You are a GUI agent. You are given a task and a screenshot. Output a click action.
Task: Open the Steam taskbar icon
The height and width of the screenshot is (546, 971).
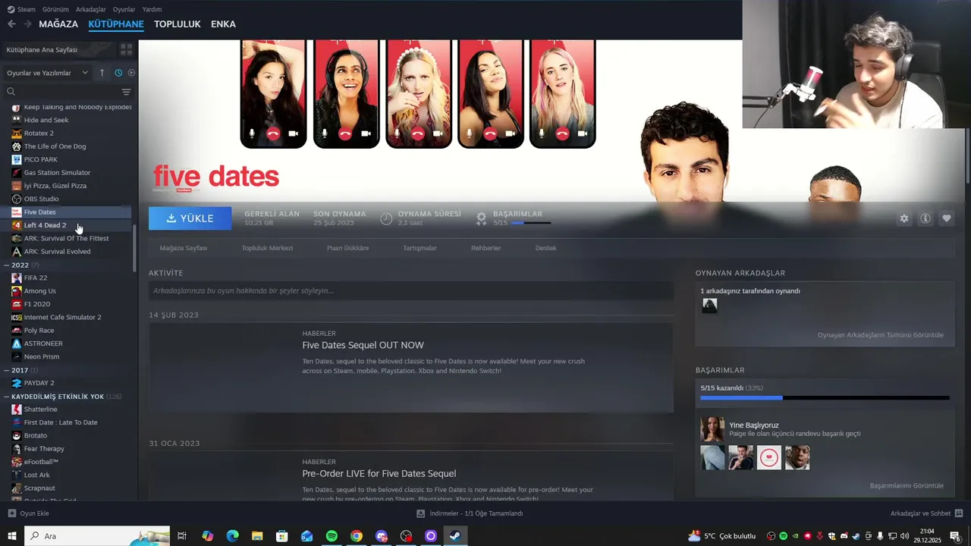click(x=455, y=536)
